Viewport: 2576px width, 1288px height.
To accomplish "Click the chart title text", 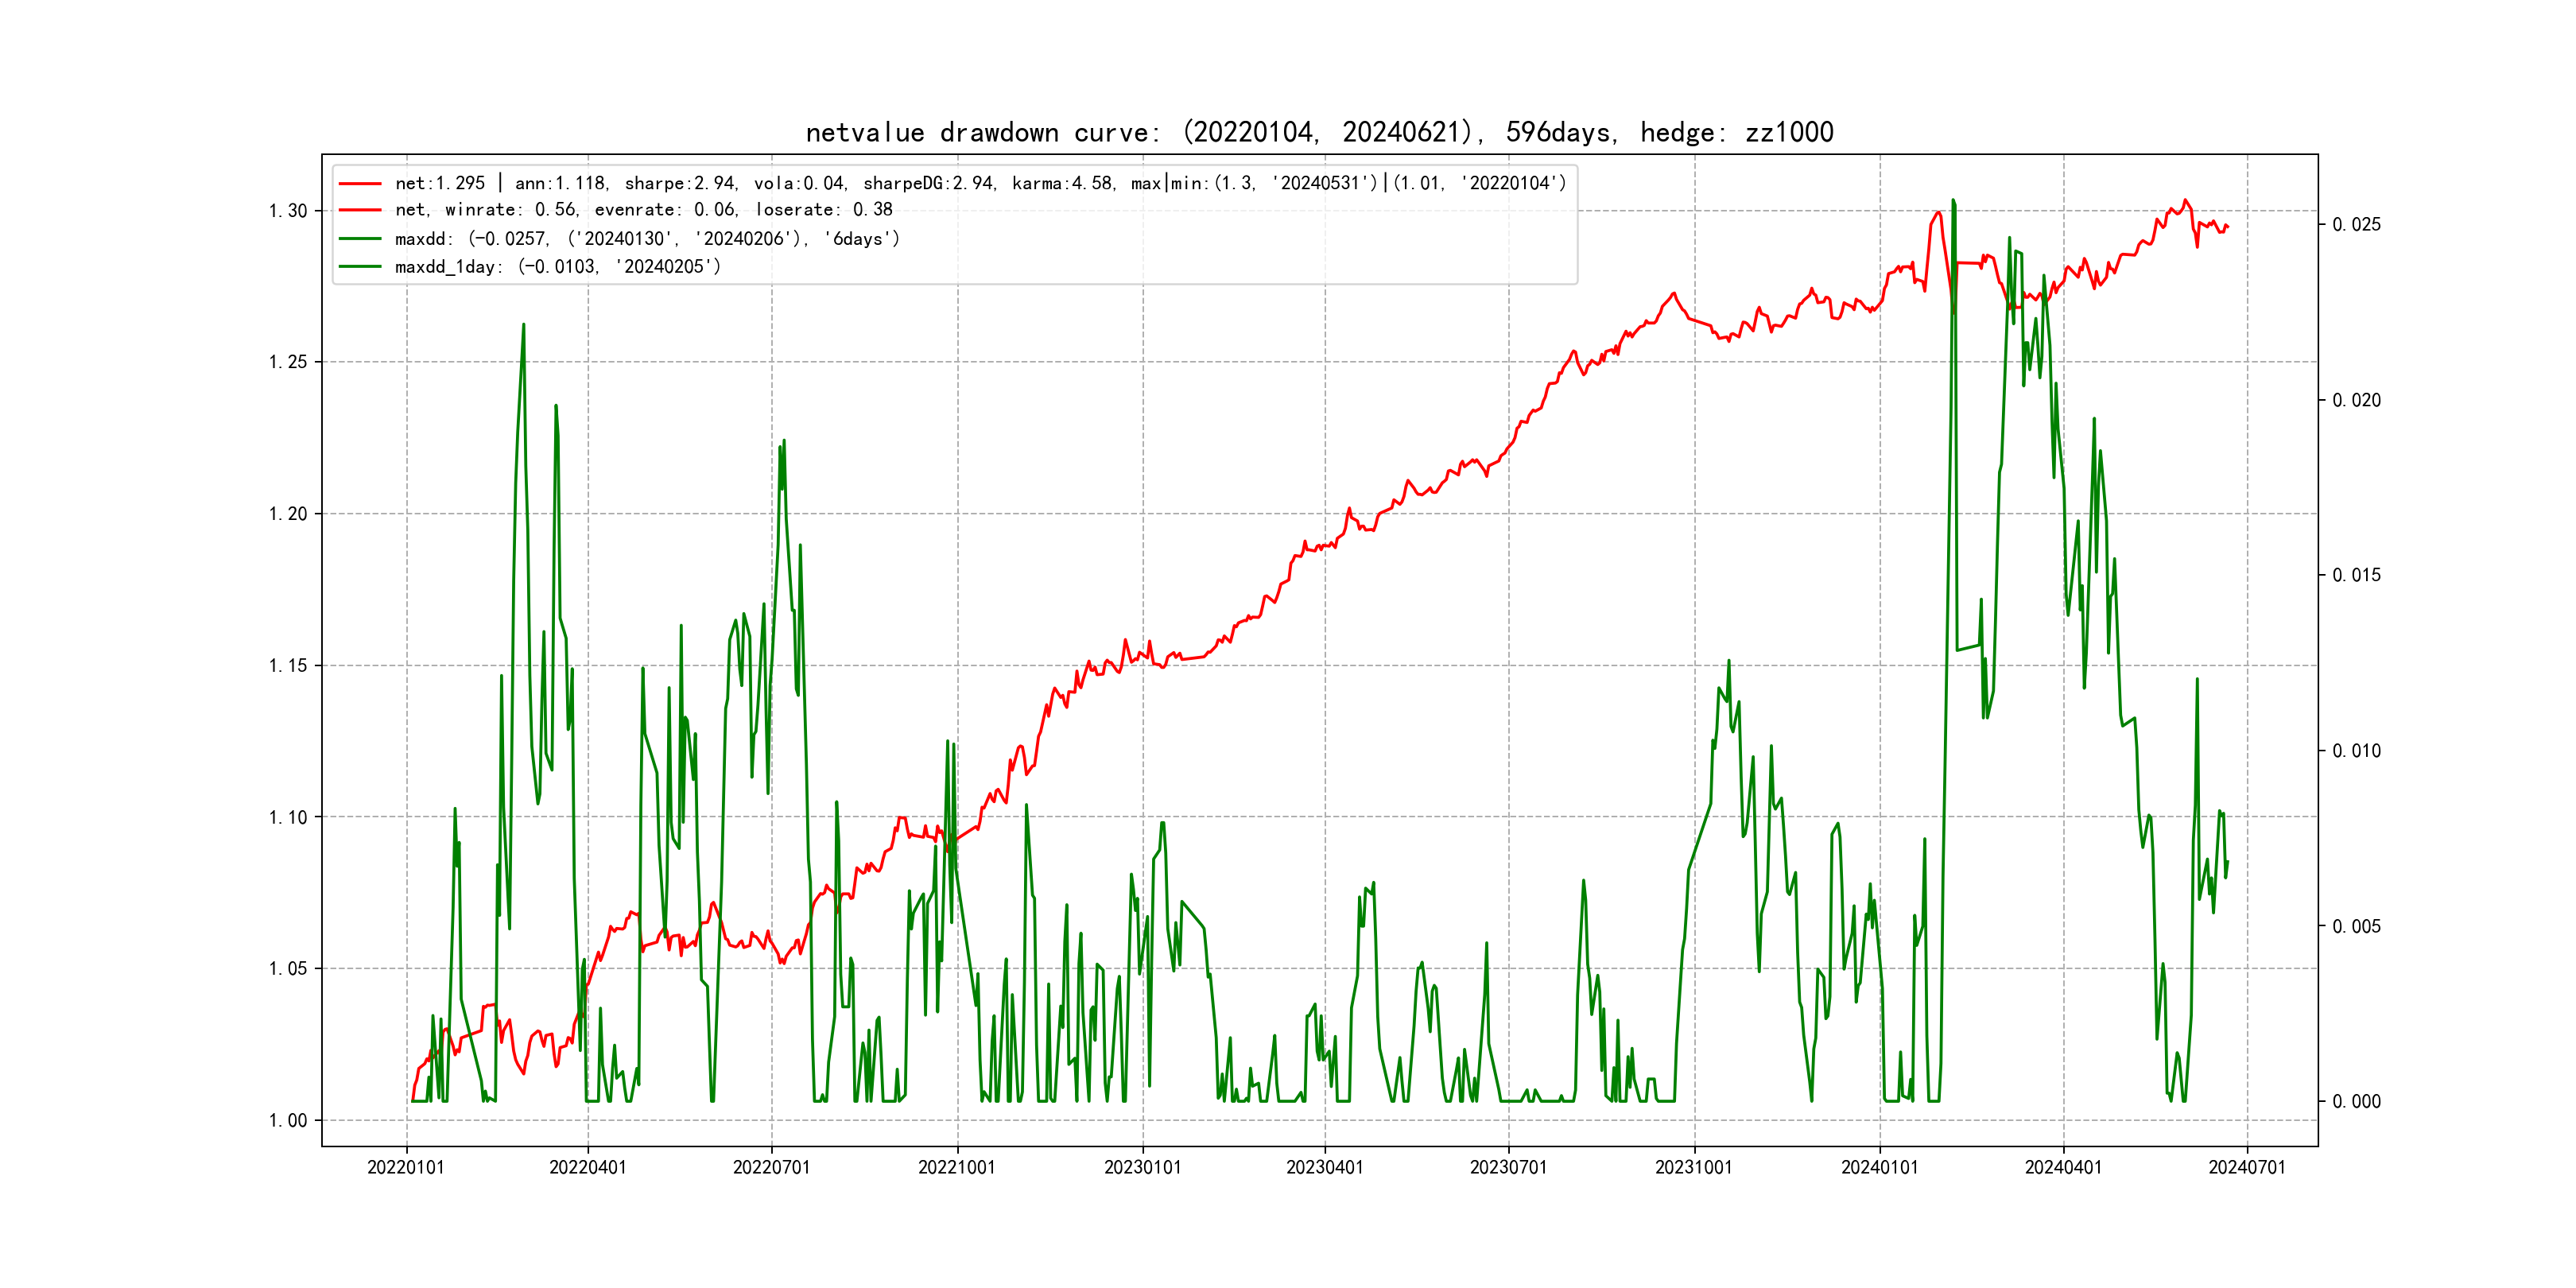I will point(1319,133).
